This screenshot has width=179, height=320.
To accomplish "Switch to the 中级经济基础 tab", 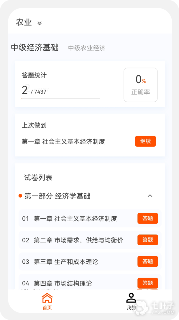I will pyautogui.click(x=35, y=47).
